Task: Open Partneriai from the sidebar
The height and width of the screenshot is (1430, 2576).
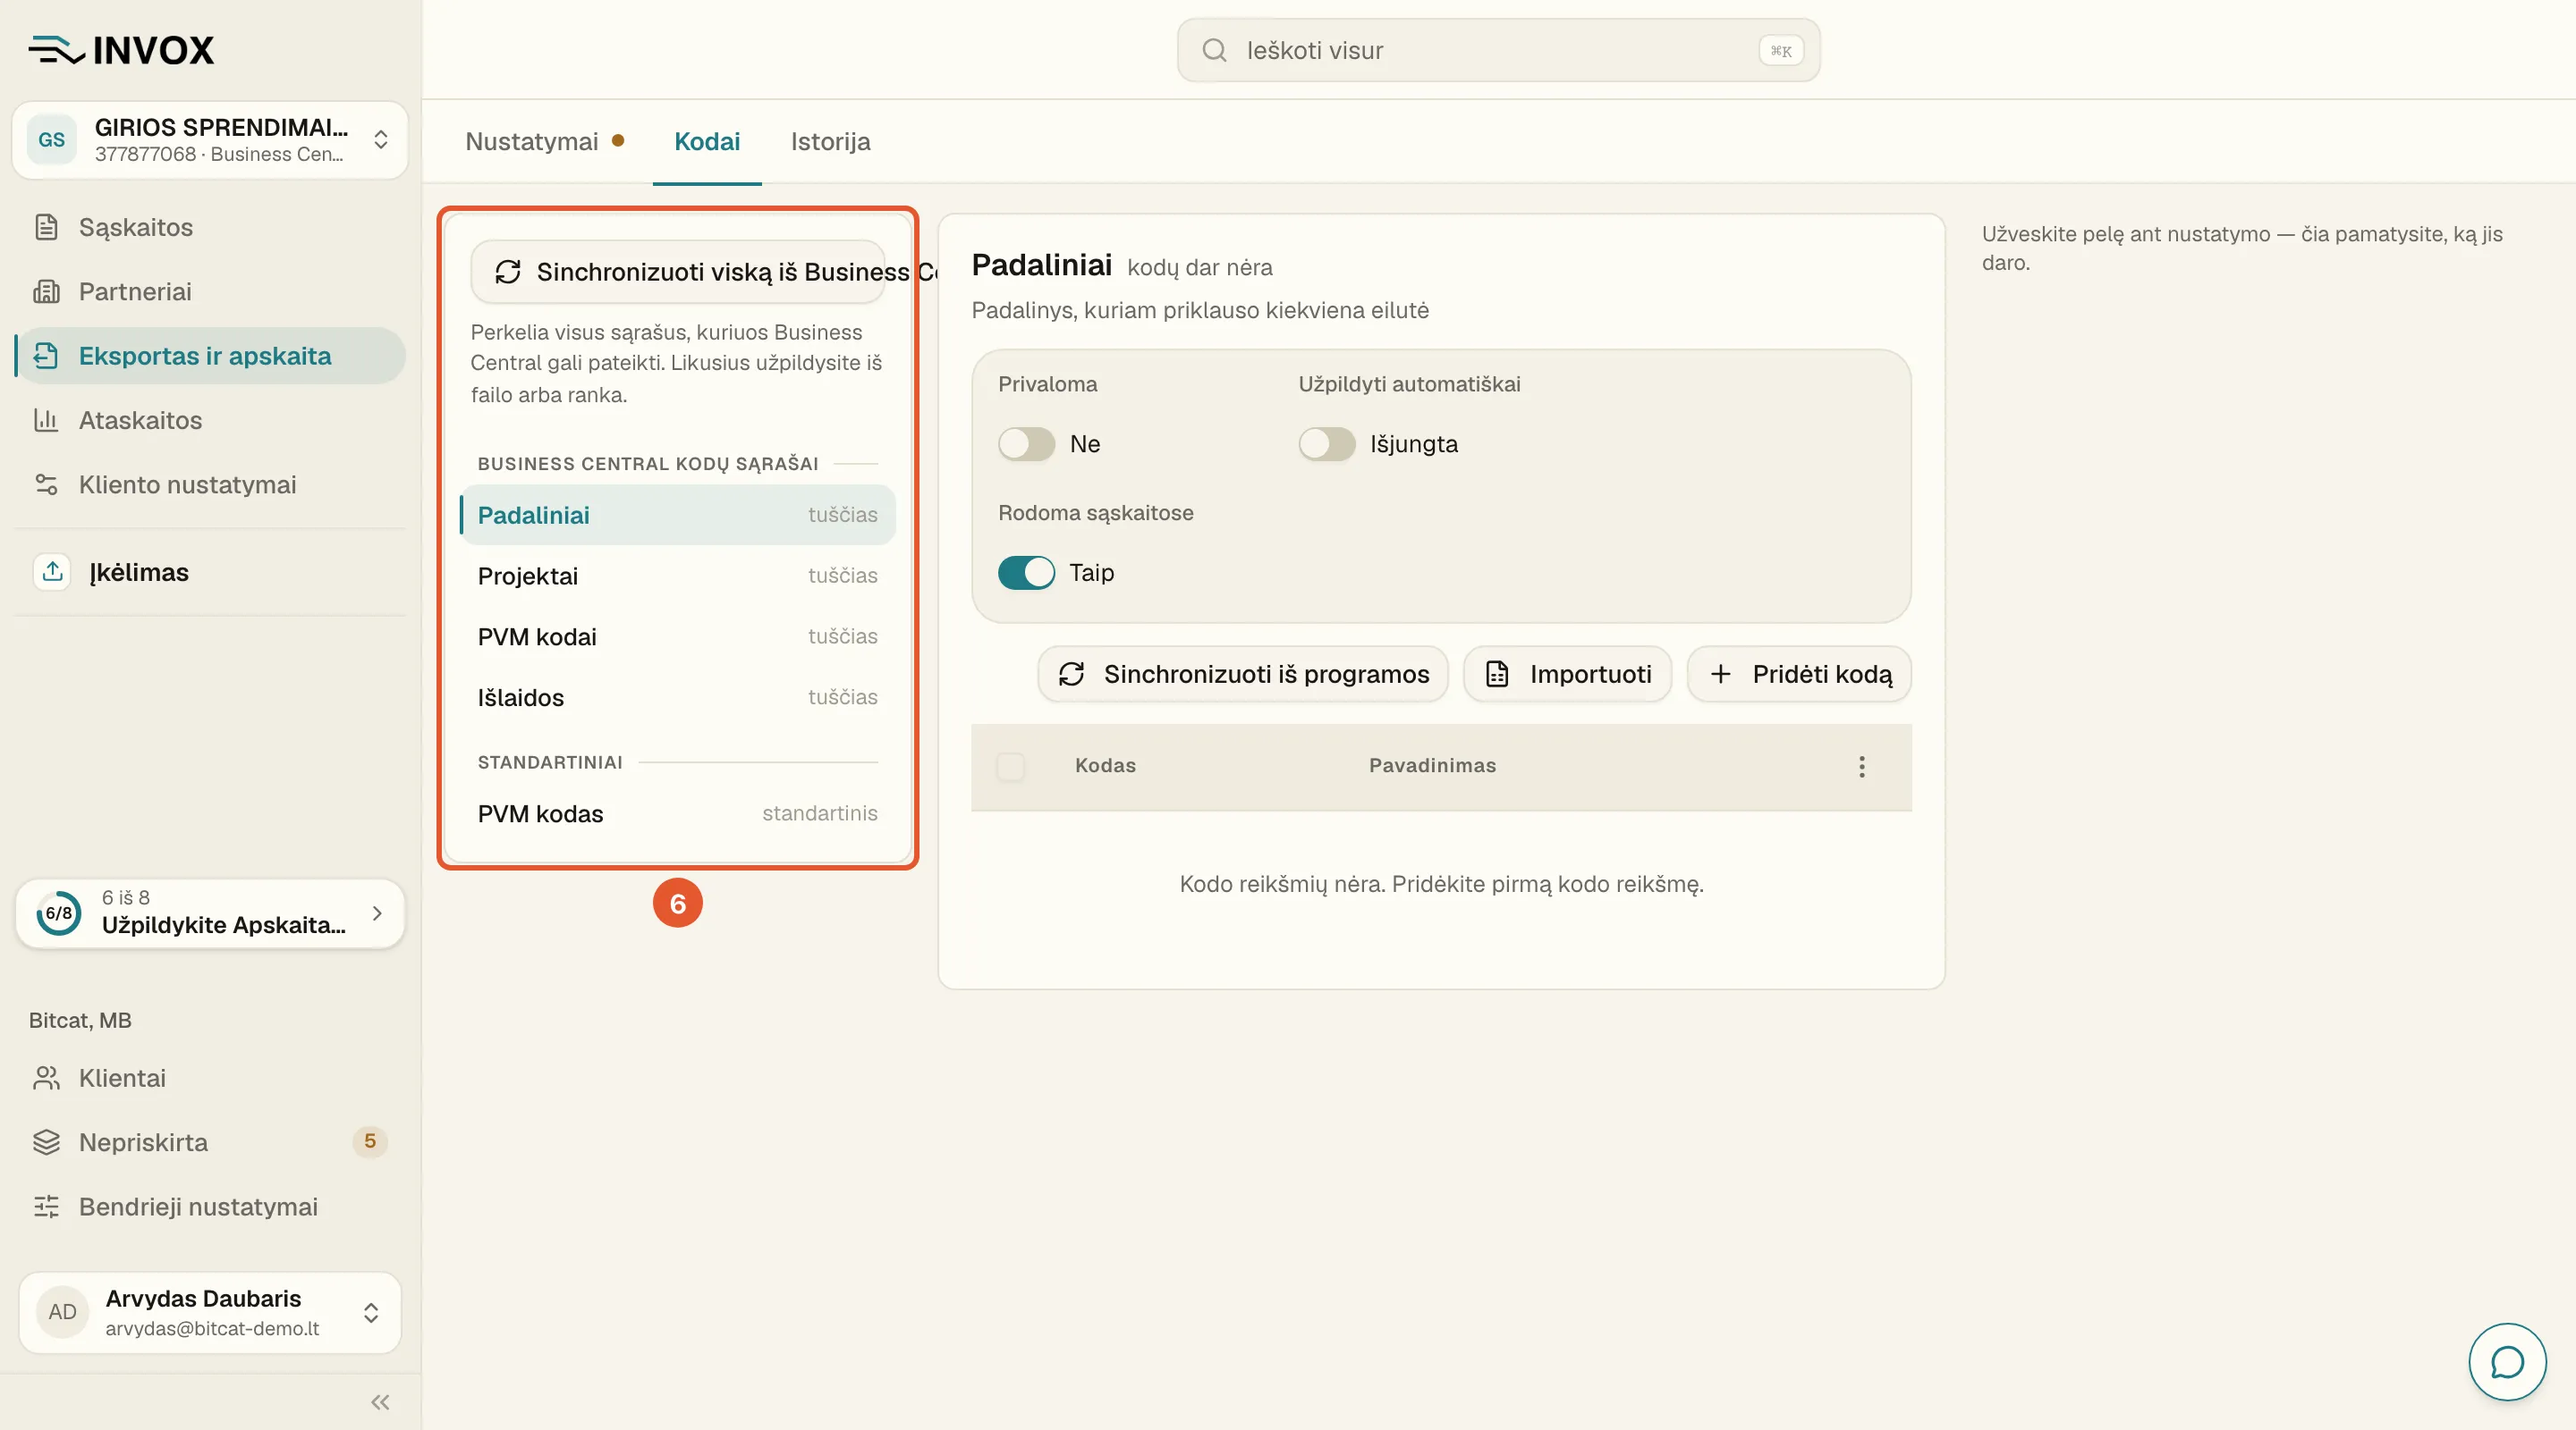Action: [x=210, y=290]
